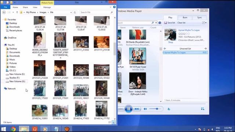
Task: Mute the Media Player volume
Action: point(145,109)
